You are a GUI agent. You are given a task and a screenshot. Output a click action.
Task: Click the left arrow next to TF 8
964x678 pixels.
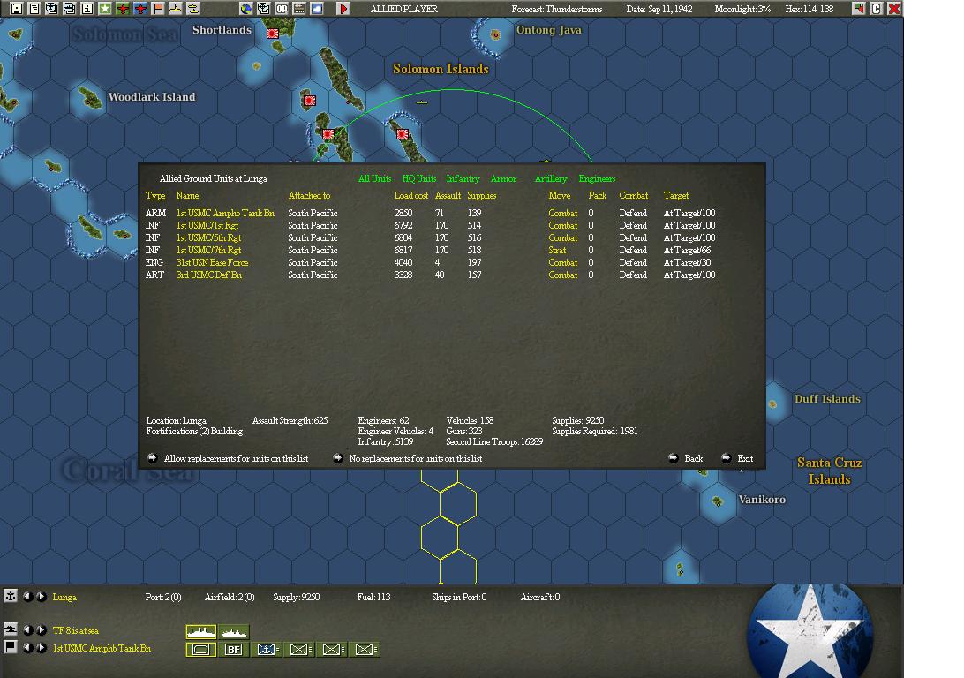27,630
